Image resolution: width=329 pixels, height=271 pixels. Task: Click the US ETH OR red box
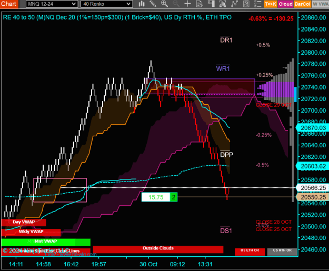pyautogui.click(x=250, y=252)
